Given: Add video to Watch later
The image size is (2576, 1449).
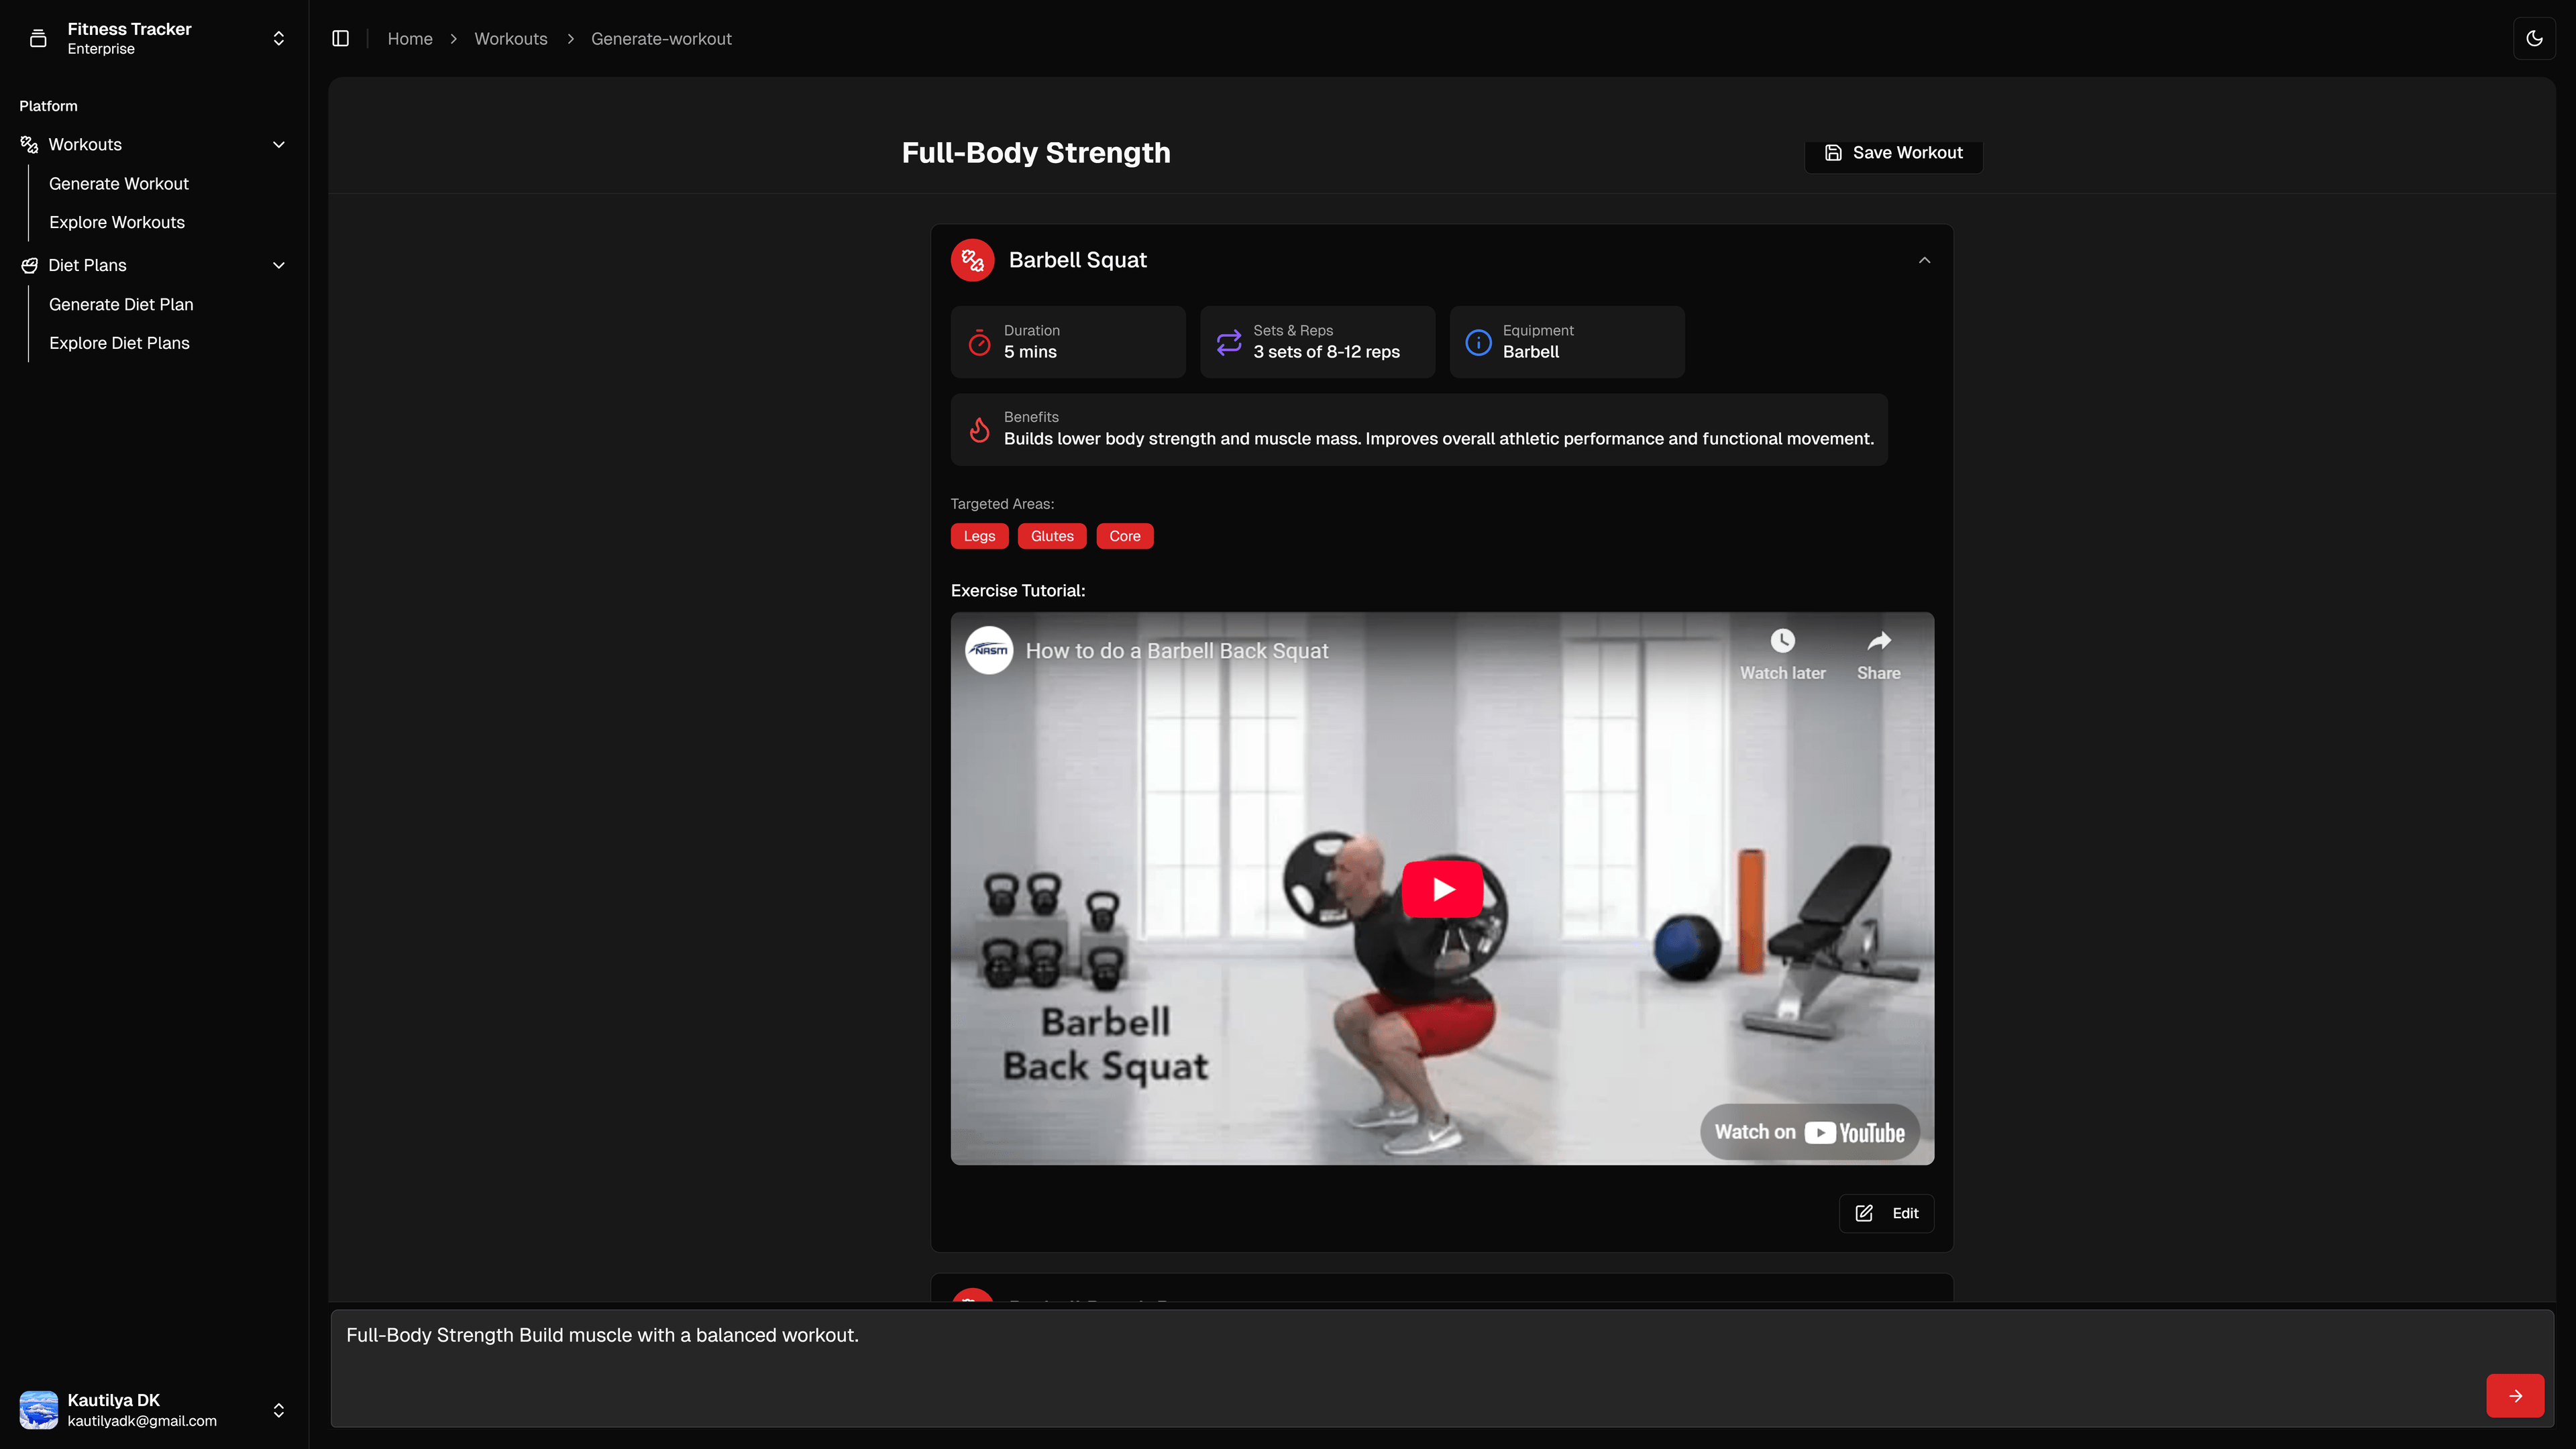Looking at the screenshot, I should [1782, 654].
